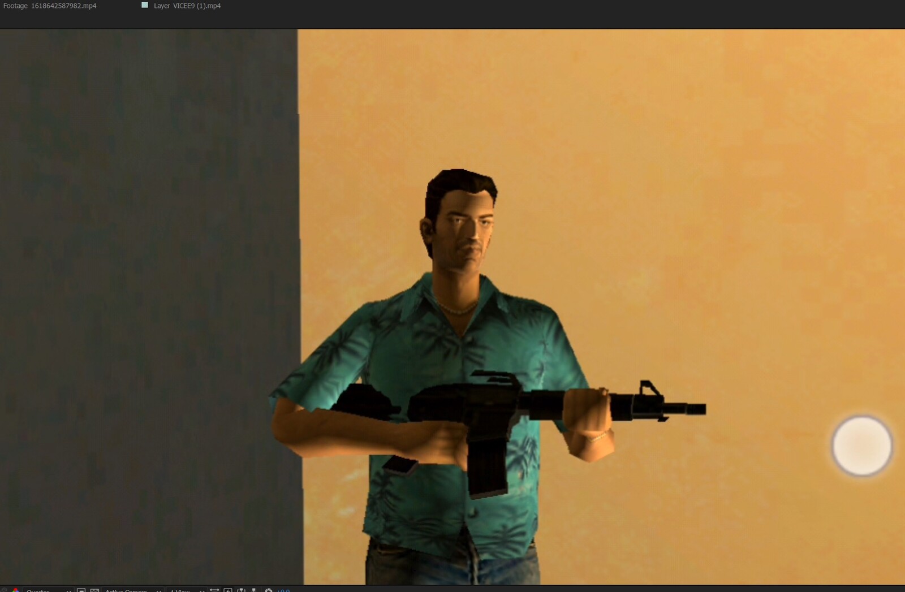Open the 1 View layout dropdown
Image resolution: width=905 pixels, height=592 pixels.
pyautogui.click(x=187, y=590)
